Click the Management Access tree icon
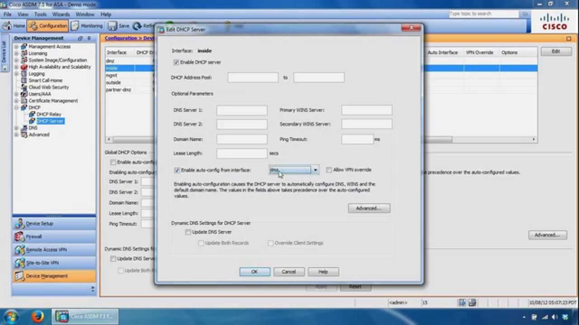This screenshot has height=325, width=579. [x=24, y=46]
